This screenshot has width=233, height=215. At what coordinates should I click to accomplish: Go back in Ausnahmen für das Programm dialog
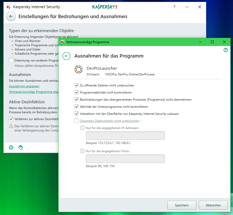(66, 56)
